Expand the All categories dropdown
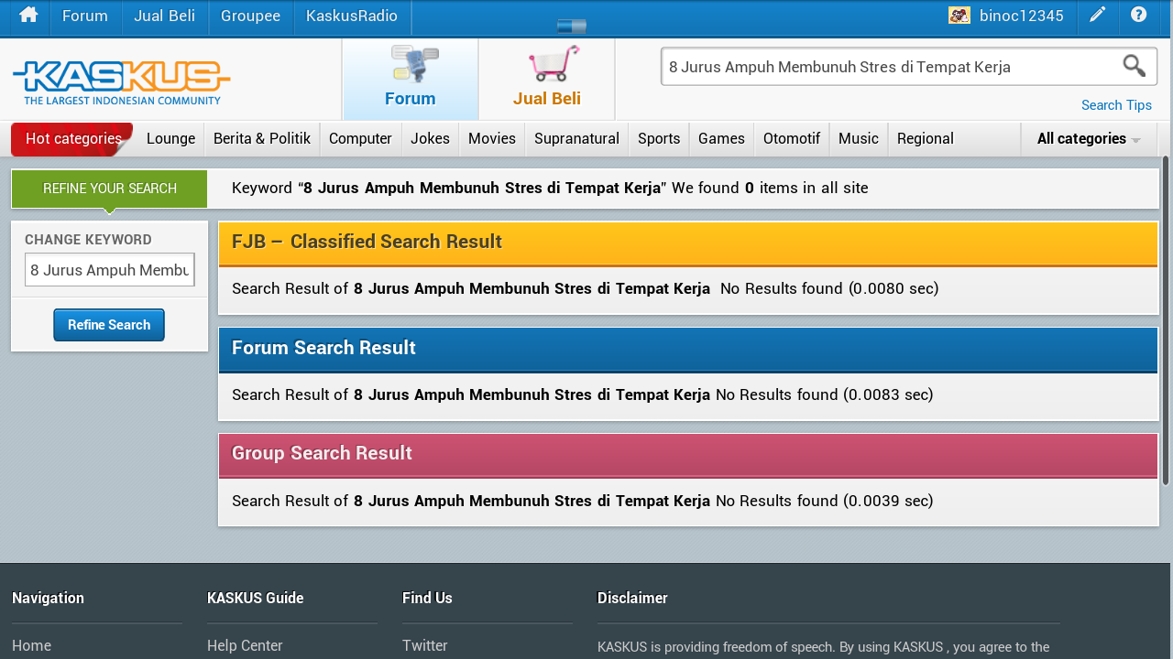 pos(1088,139)
